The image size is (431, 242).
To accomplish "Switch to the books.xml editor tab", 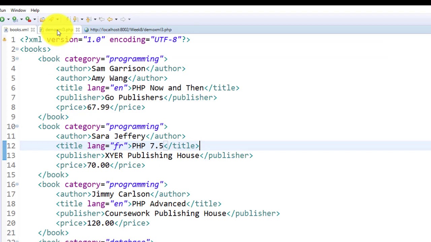I will click(x=19, y=30).
